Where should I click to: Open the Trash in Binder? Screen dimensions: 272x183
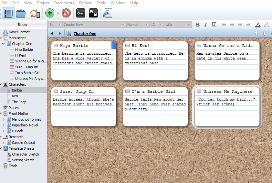(13, 166)
